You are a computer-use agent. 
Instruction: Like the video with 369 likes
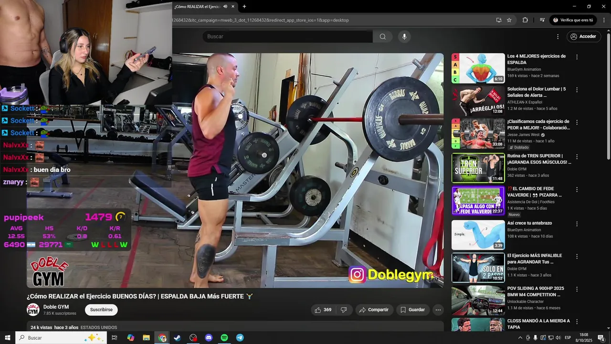[323, 310]
